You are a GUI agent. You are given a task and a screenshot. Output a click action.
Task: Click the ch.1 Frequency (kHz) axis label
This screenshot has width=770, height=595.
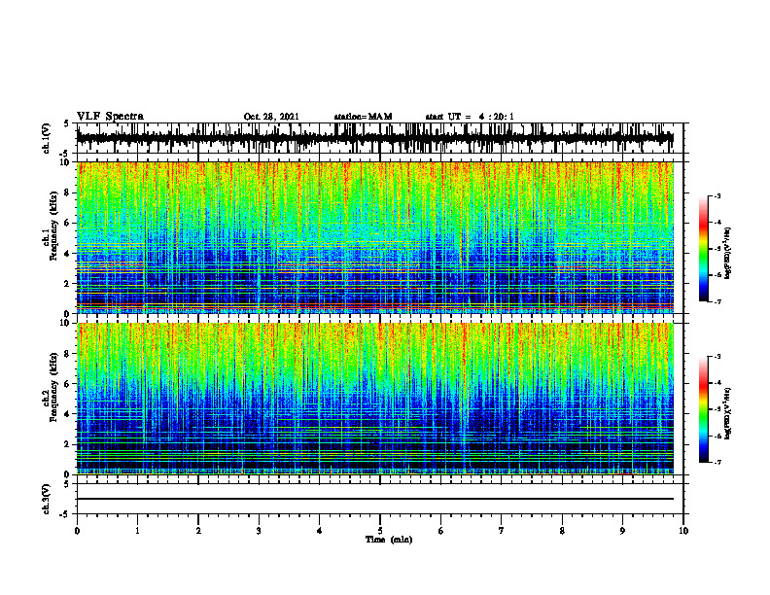click(51, 226)
